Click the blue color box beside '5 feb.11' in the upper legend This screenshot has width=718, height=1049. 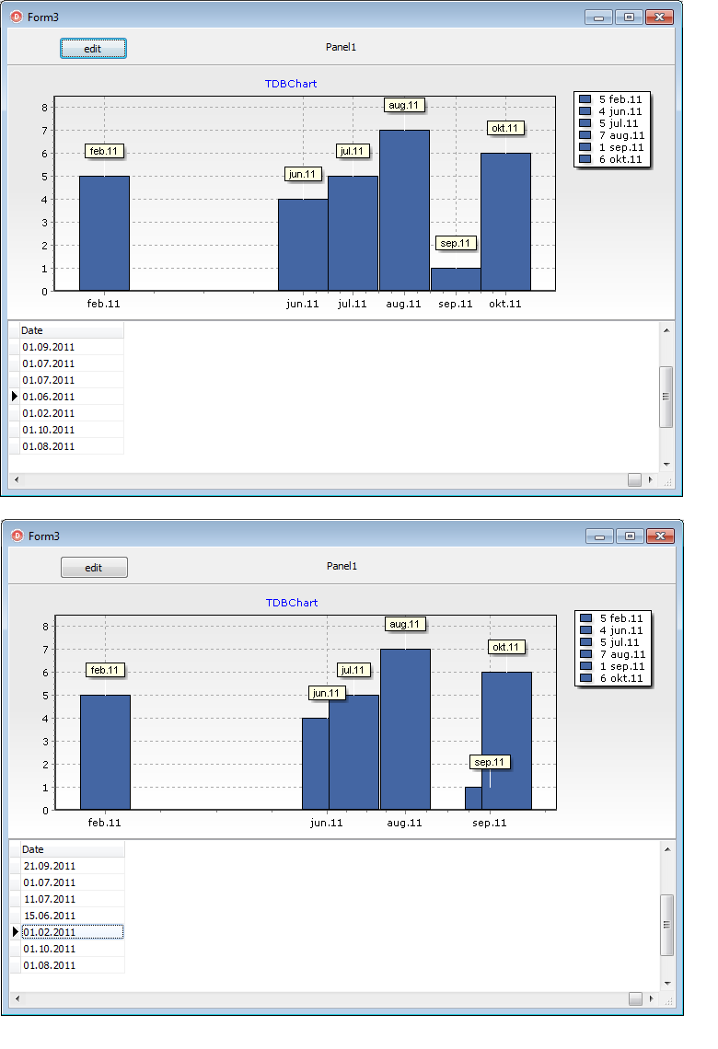click(585, 99)
